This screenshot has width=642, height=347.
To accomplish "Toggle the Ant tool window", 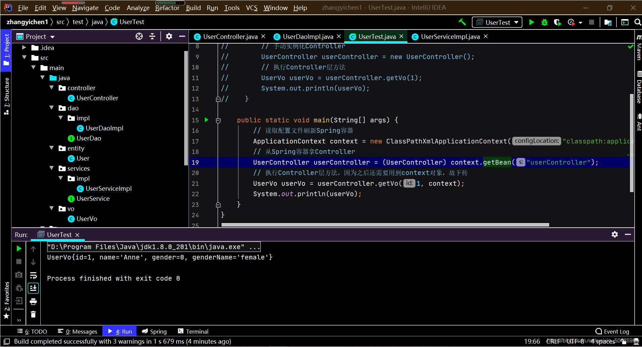I will [638, 122].
